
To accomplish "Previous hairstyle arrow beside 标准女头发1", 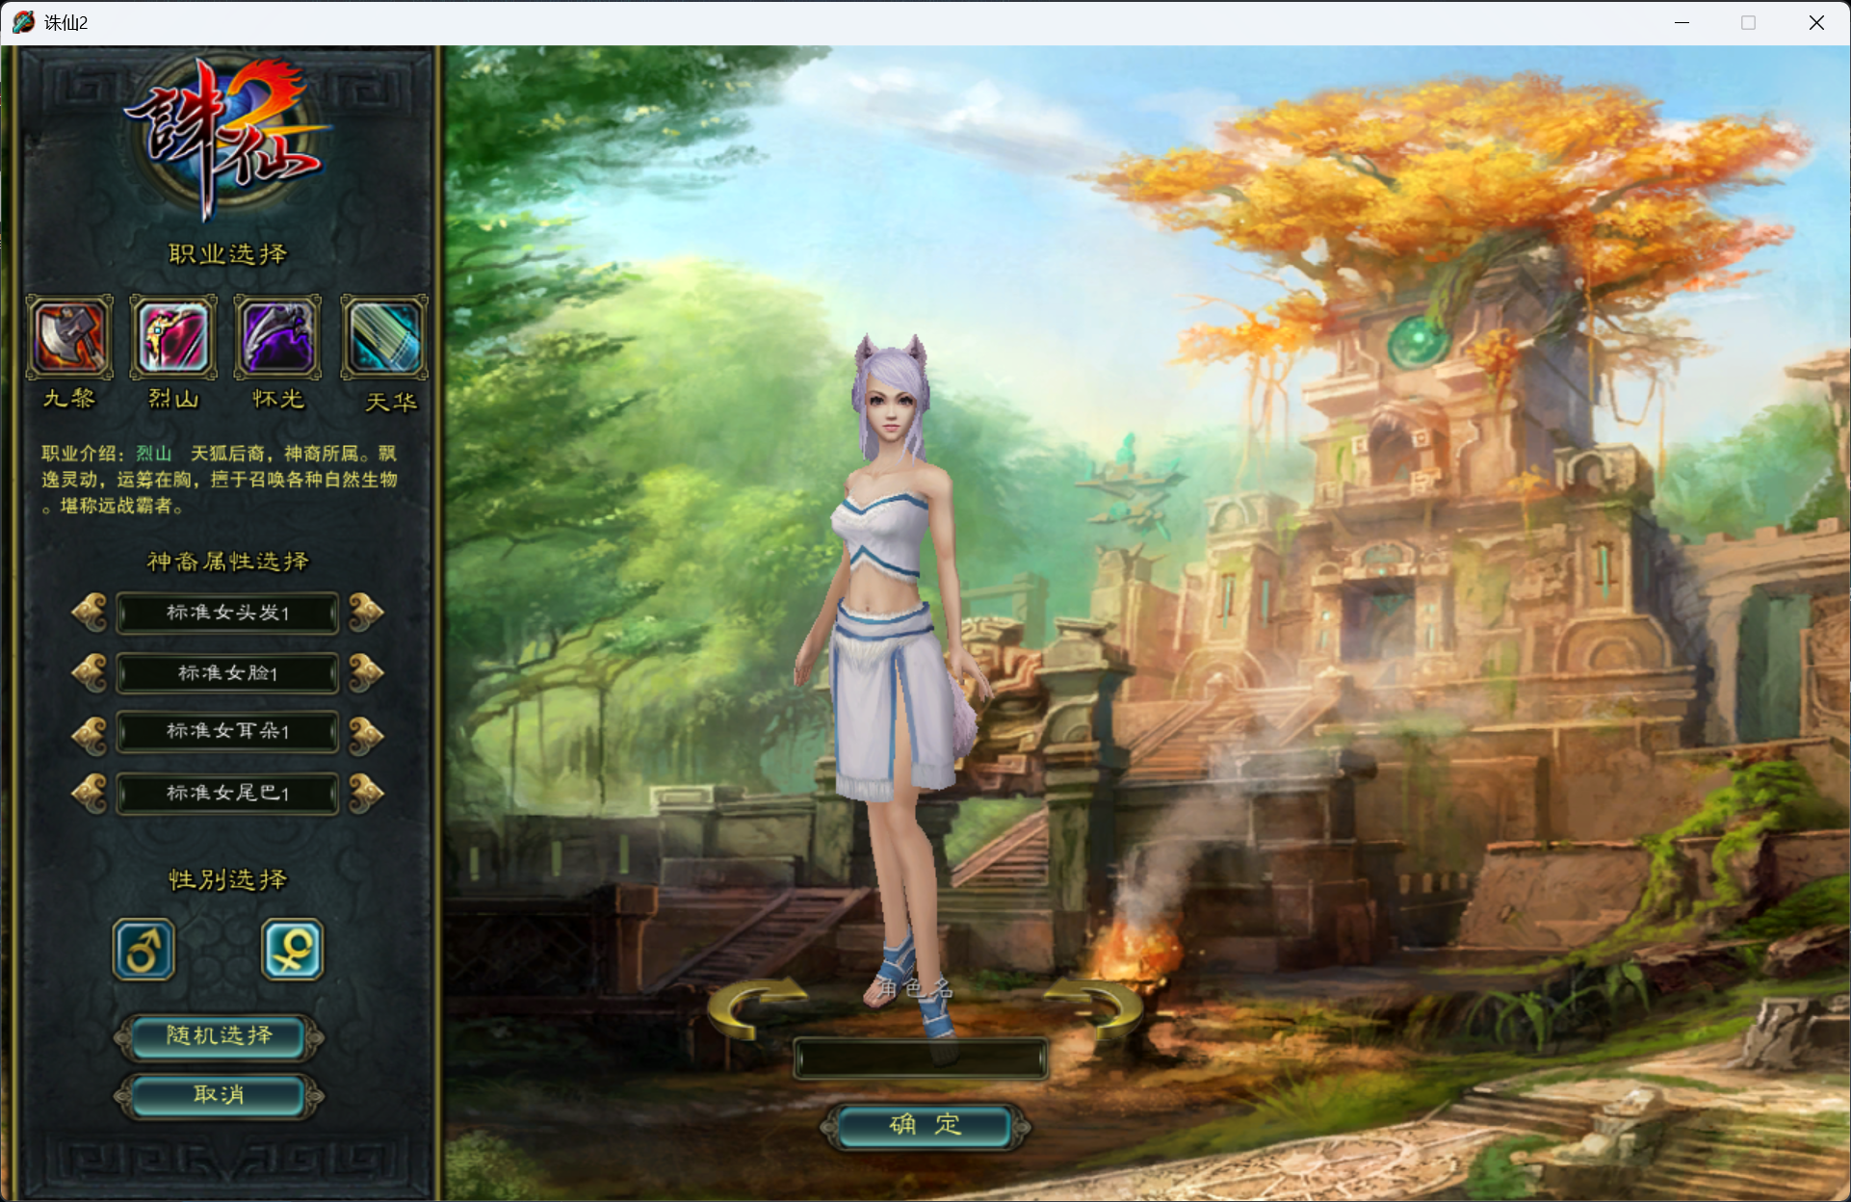I will tap(90, 613).
